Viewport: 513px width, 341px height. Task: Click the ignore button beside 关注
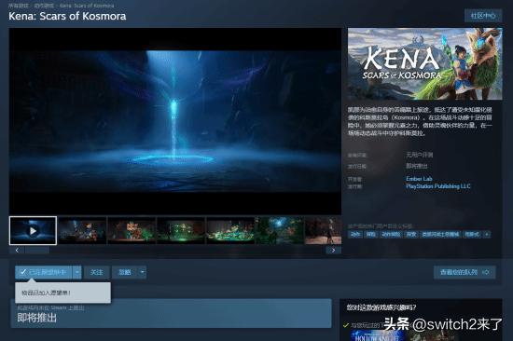point(125,272)
